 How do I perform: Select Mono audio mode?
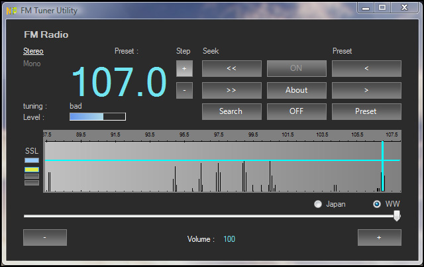[x=32, y=64]
